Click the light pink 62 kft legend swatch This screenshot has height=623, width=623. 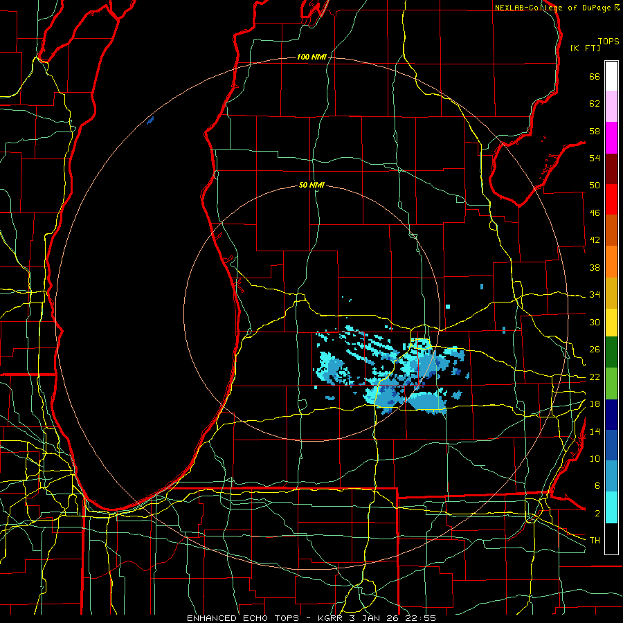[x=611, y=107]
